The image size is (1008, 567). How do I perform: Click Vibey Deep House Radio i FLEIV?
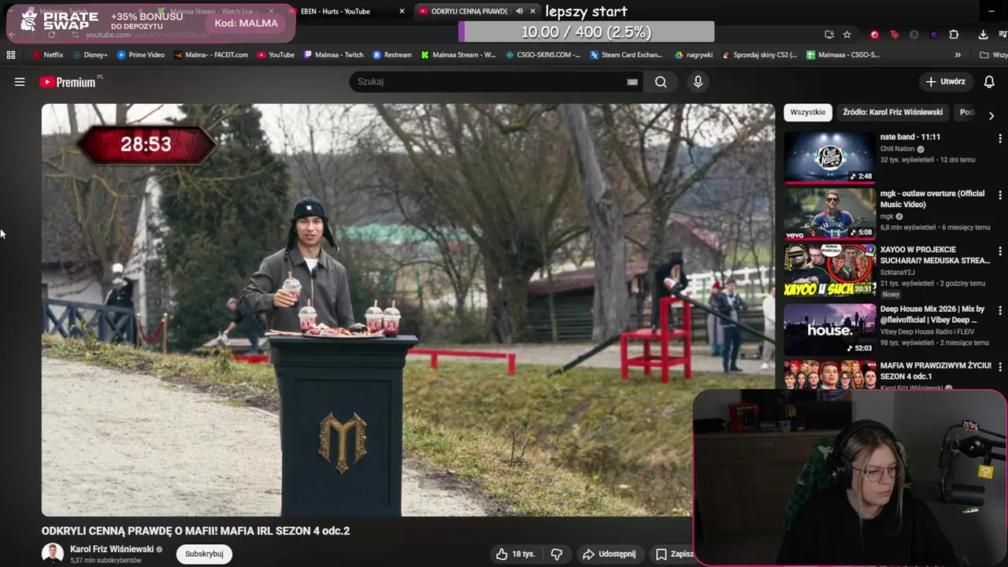pyautogui.click(x=927, y=332)
